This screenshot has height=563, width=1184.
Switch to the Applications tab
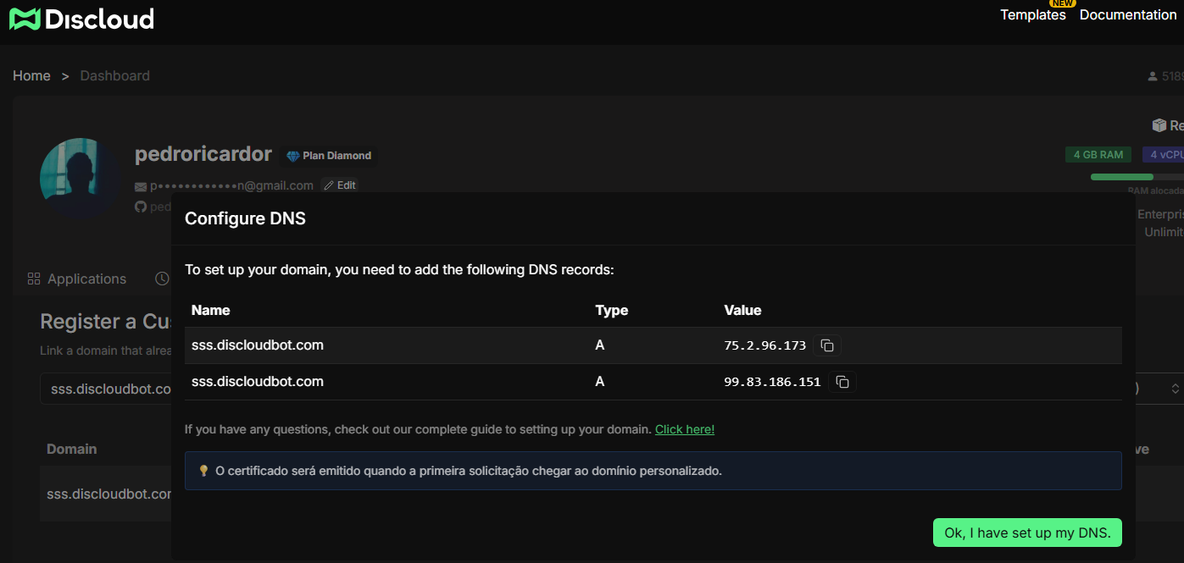pyautogui.click(x=86, y=279)
